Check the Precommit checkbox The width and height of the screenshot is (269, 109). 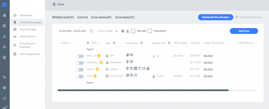pos(150,31)
